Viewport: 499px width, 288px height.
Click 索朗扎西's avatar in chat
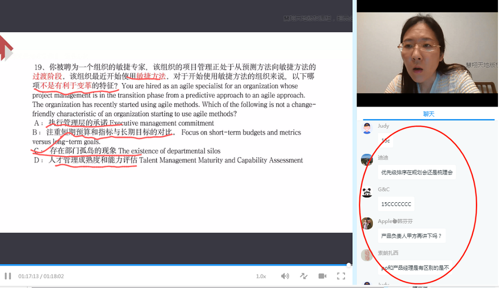367,255
